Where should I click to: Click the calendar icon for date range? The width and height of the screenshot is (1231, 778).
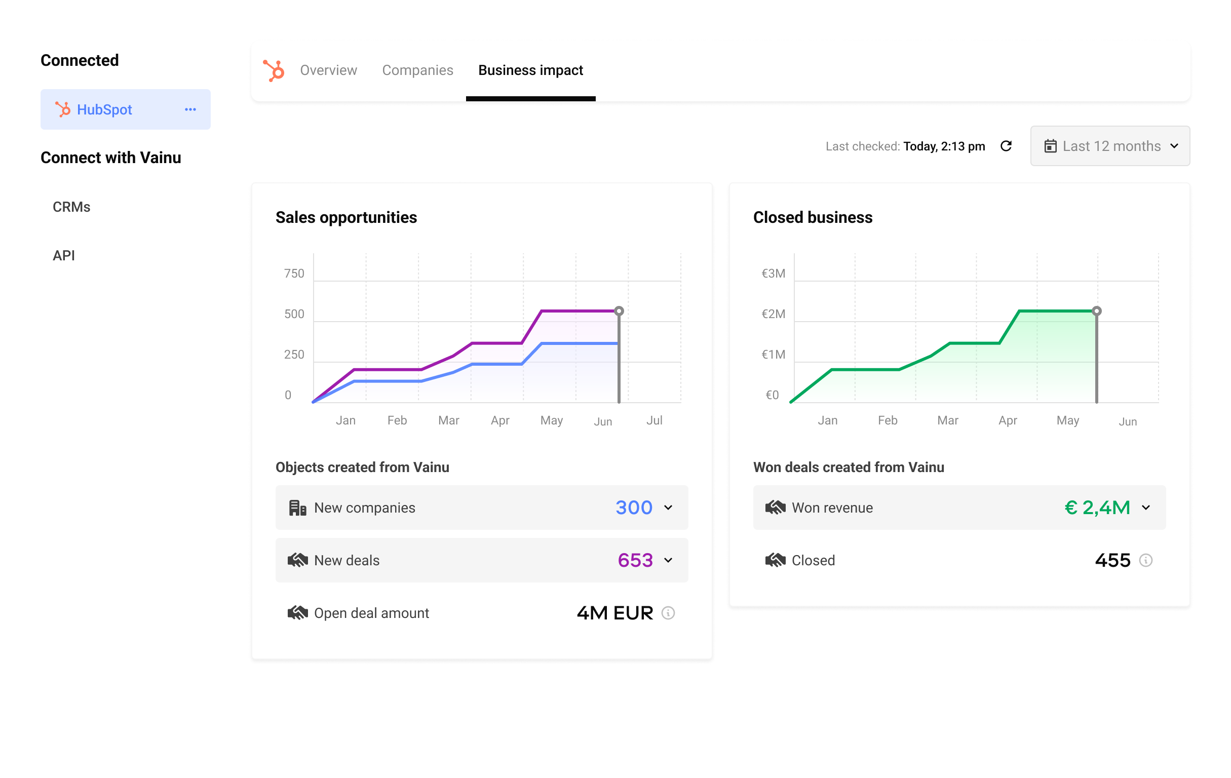pyautogui.click(x=1049, y=145)
